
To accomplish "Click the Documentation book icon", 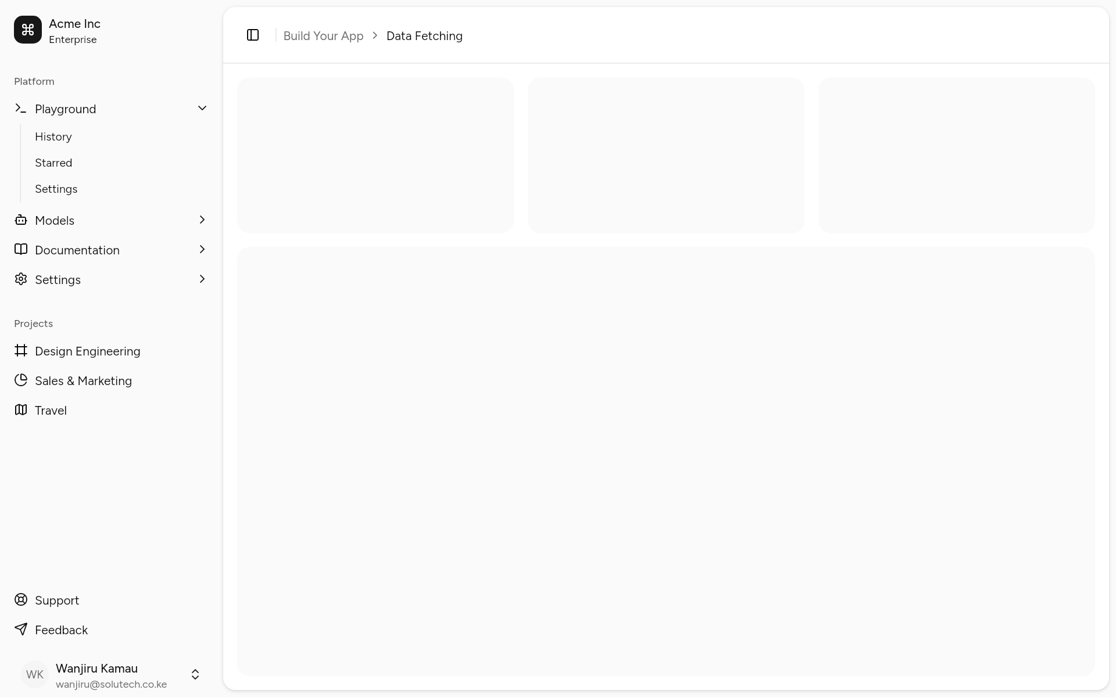I will pyautogui.click(x=21, y=250).
